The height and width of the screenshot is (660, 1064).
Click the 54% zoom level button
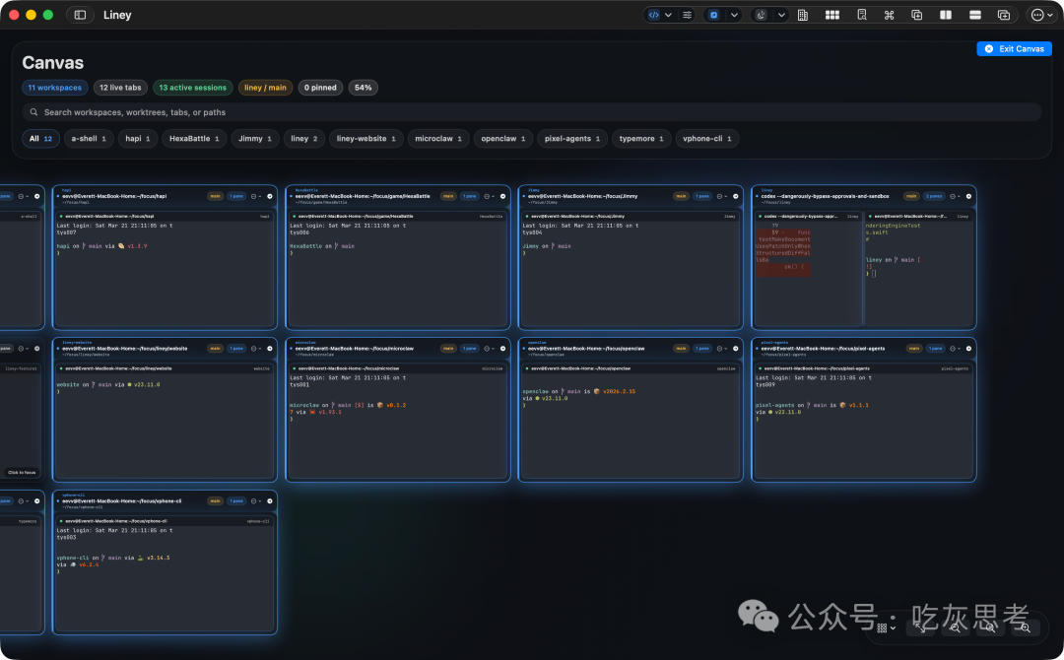[x=363, y=88]
